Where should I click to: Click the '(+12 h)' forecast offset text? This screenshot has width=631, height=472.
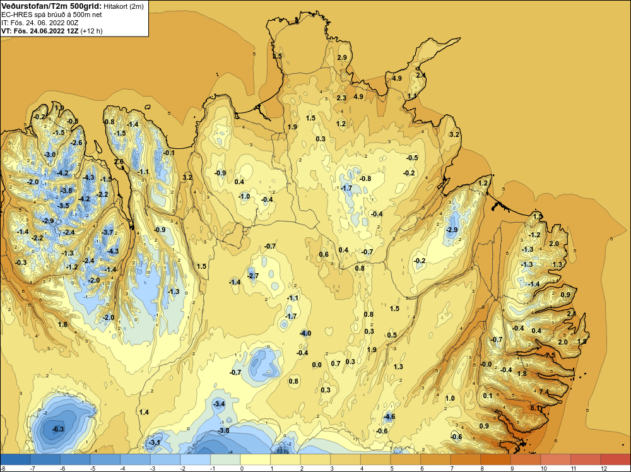(91, 31)
